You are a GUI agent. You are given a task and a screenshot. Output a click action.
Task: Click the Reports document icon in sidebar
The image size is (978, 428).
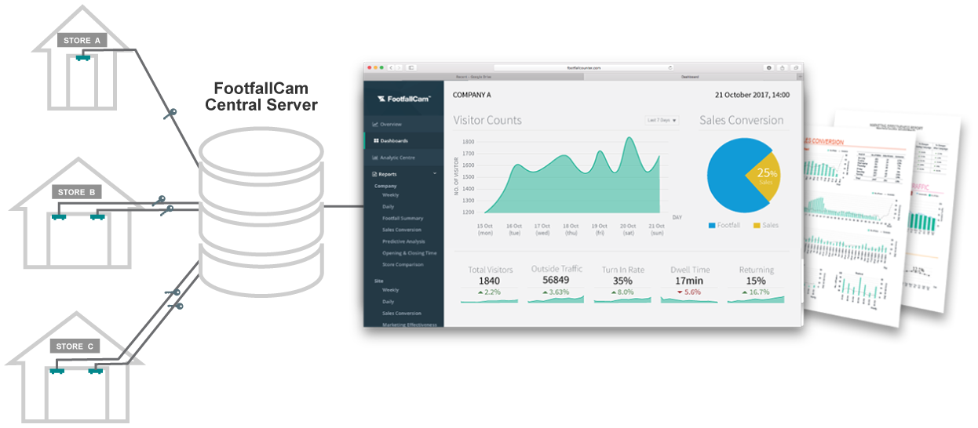375,174
